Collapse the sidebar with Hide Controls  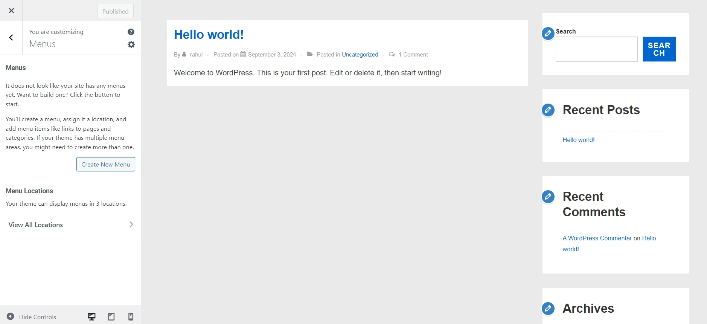(32, 317)
